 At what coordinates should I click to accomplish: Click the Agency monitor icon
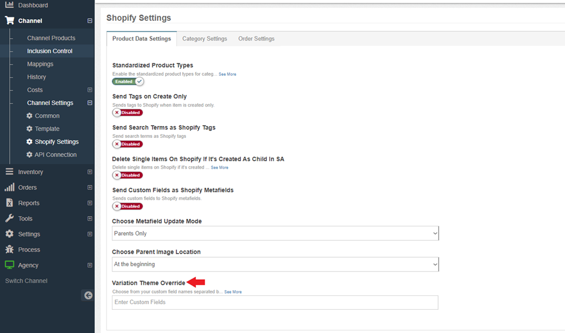9,265
